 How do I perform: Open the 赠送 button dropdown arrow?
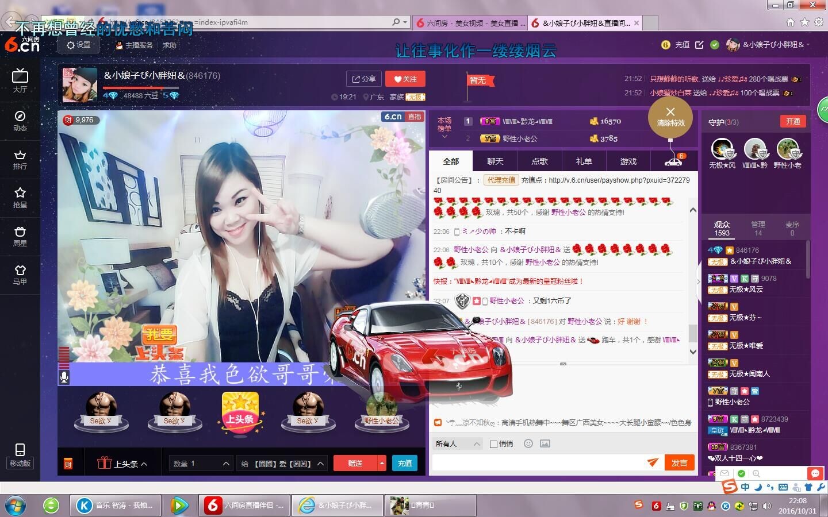coord(382,463)
